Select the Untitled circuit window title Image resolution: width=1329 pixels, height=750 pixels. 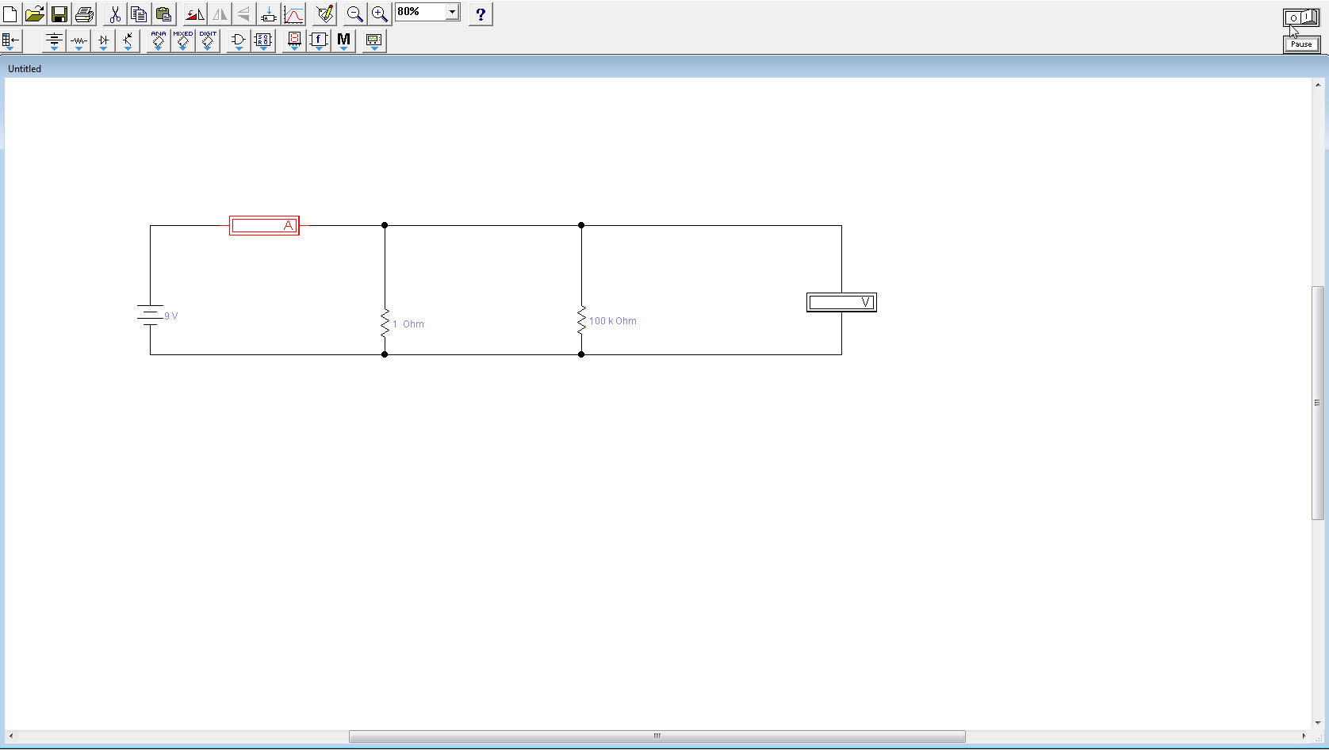[25, 69]
